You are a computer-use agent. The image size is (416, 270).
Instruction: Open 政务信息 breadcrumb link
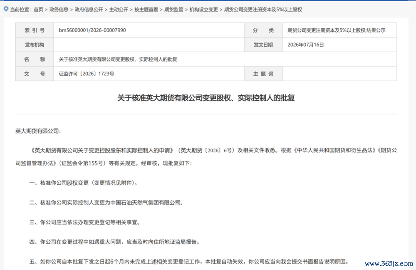pos(59,10)
